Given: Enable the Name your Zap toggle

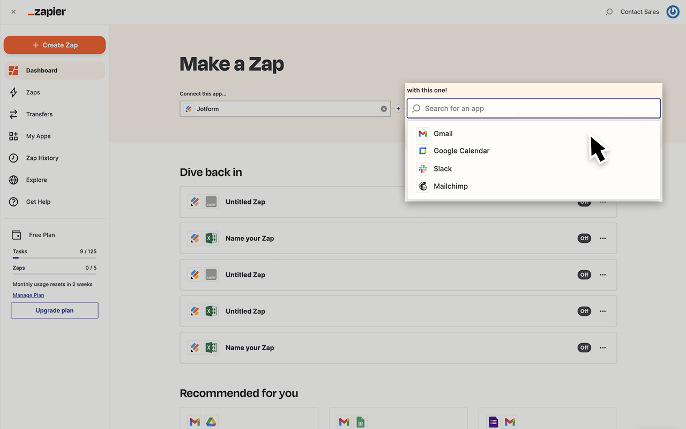Looking at the screenshot, I should tap(584, 238).
